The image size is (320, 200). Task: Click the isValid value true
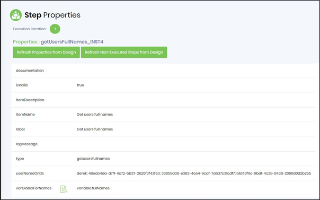[80, 85]
